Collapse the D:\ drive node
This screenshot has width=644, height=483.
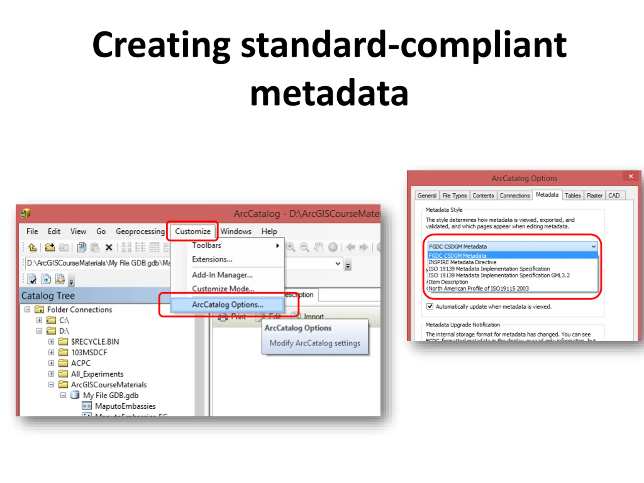(x=39, y=331)
